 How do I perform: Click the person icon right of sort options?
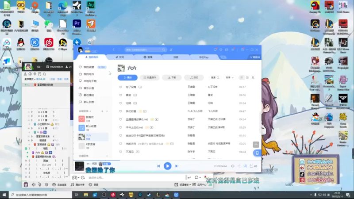point(253,77)
